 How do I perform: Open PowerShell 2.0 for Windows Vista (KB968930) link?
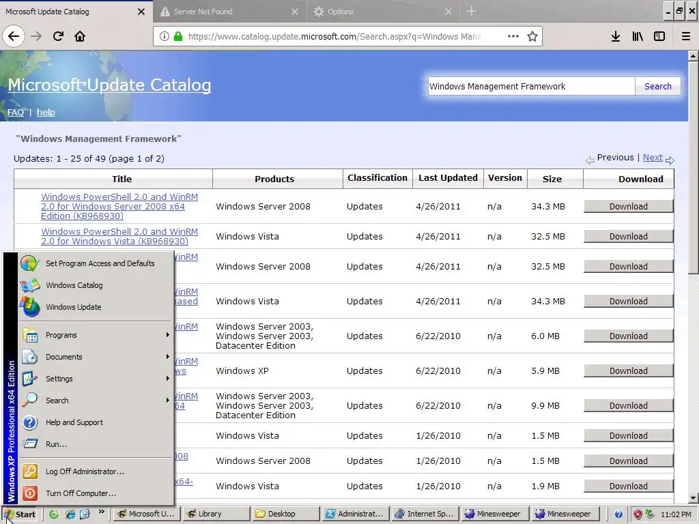click(119, 236)
